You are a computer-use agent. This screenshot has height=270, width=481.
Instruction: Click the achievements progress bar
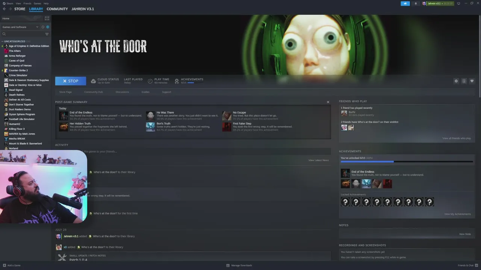coord(407,162)
